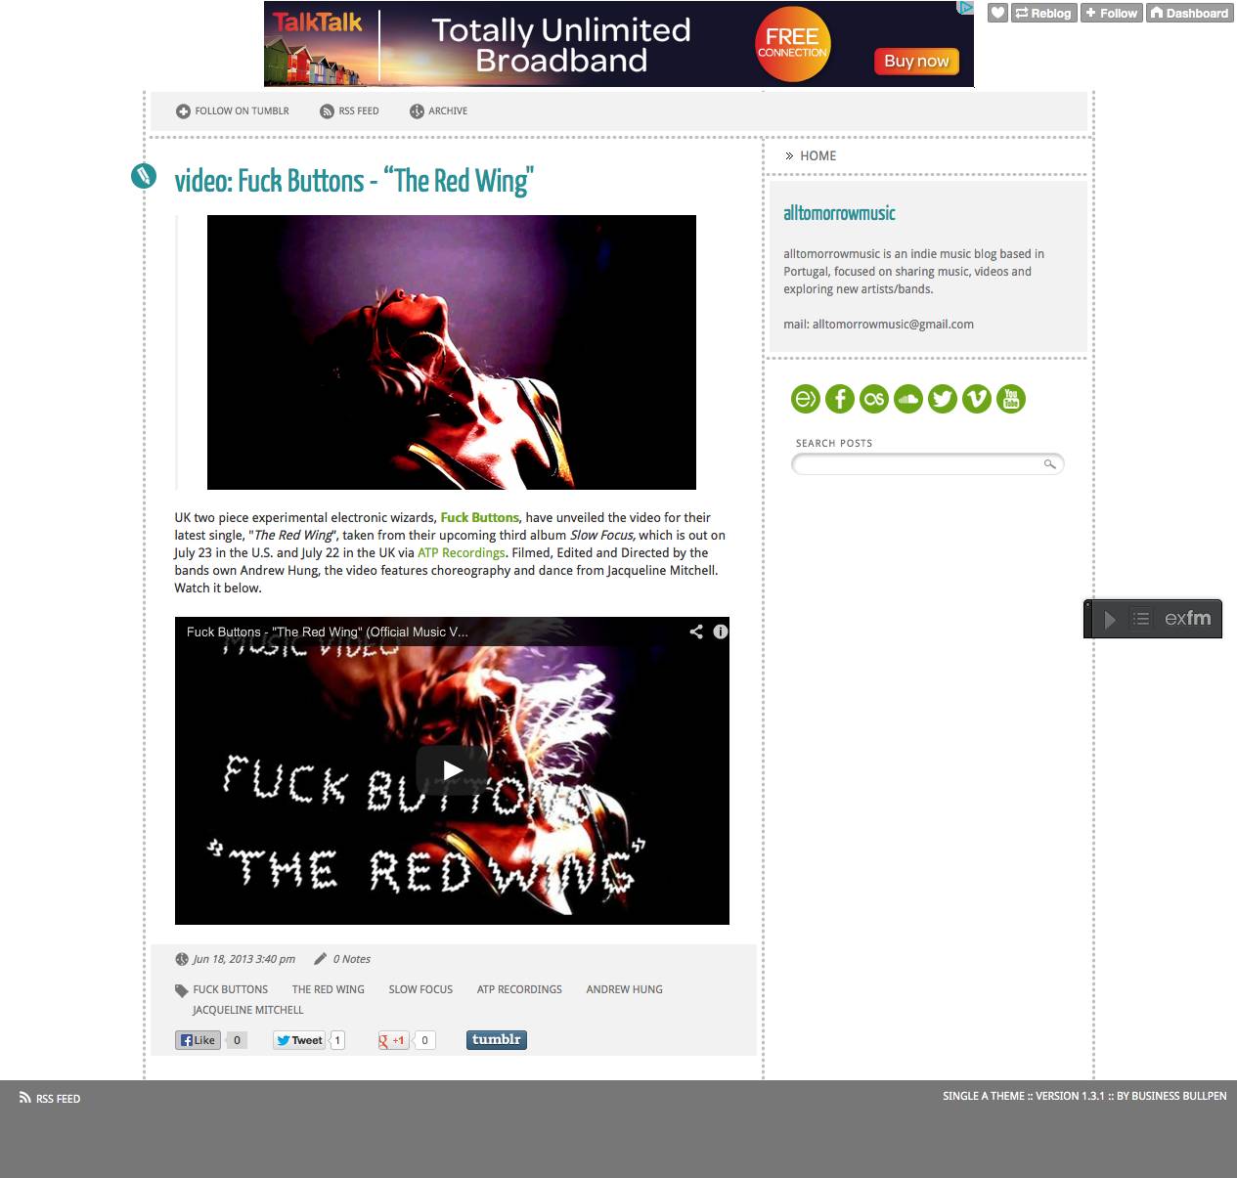Open the Vimeo channel icon

click(x=977, y=399)
